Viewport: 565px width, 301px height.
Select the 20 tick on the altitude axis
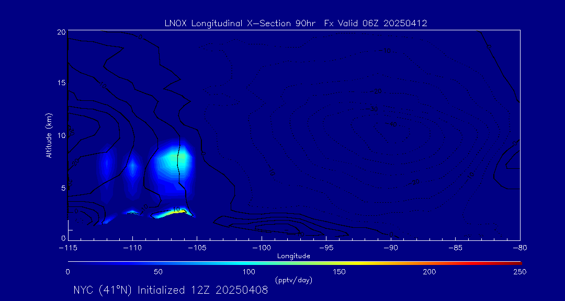point(61,32)
